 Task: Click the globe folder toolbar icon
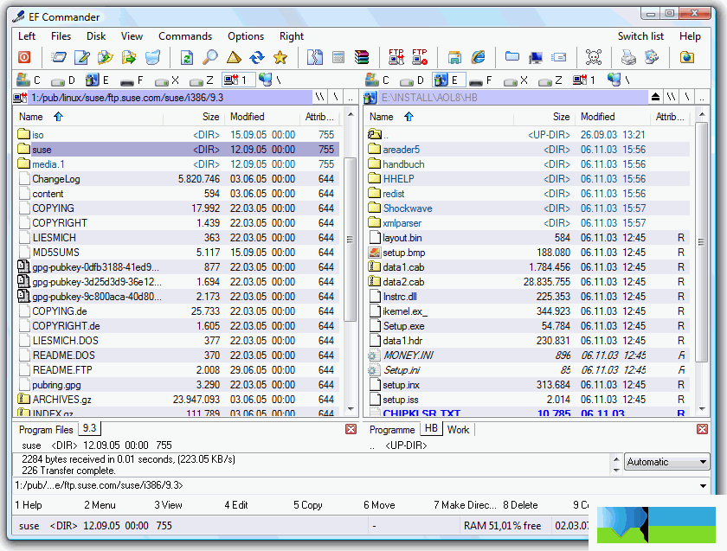pos(686,57)
